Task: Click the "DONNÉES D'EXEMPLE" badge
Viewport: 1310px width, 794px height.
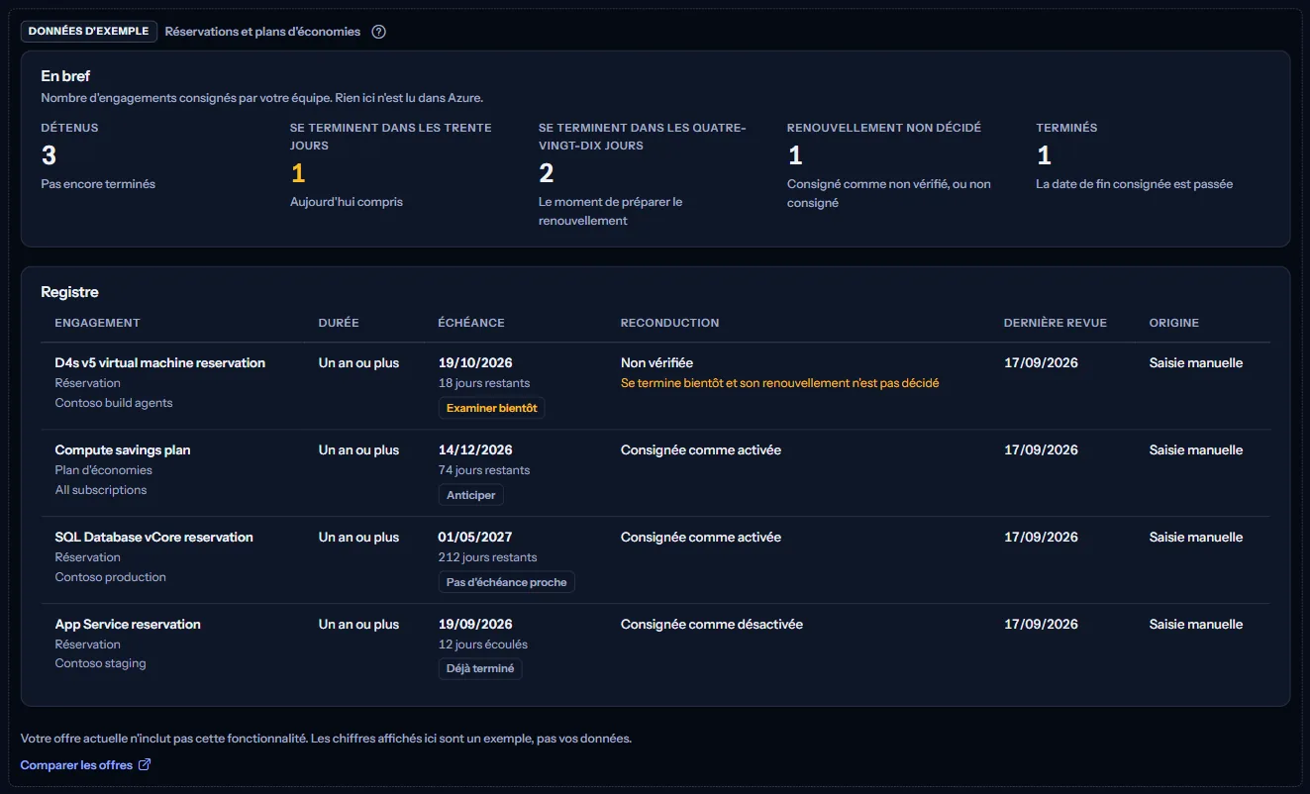Action: (89, 32)
